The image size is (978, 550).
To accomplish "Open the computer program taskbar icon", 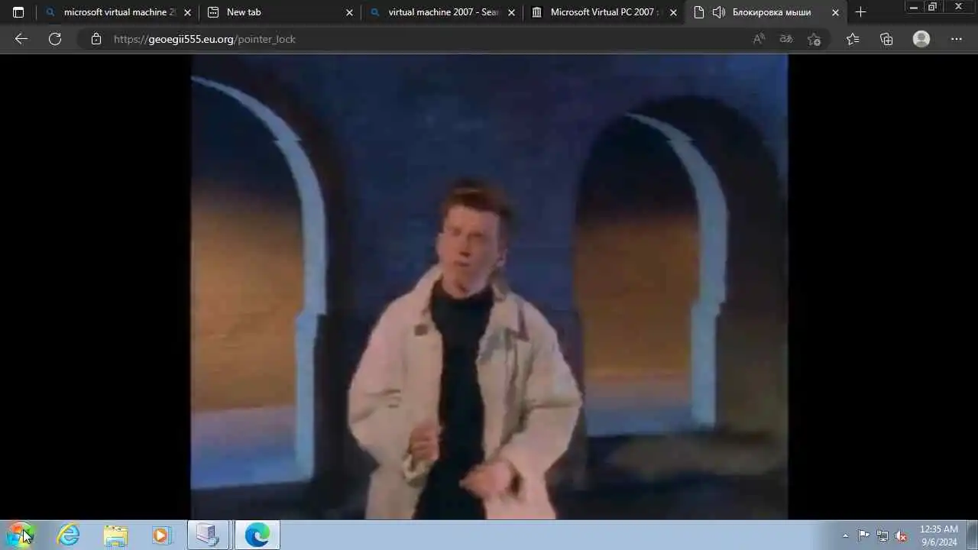I will click(x=209, y=535).
